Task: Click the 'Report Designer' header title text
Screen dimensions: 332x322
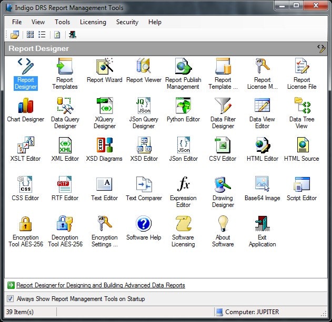Action: pos(38,48)
